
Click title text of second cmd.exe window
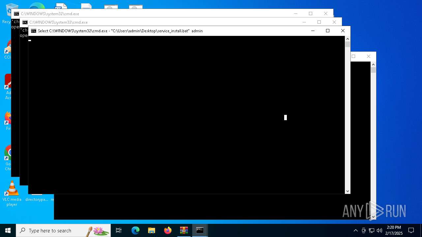pyautogui.click(x=58, y=22)
